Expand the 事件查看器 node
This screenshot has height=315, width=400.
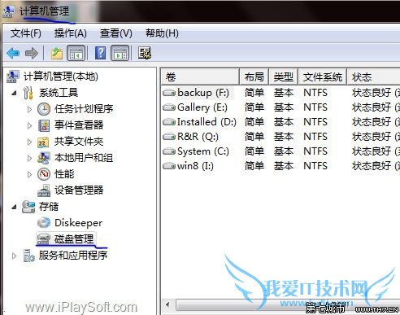tap(29, 125)
